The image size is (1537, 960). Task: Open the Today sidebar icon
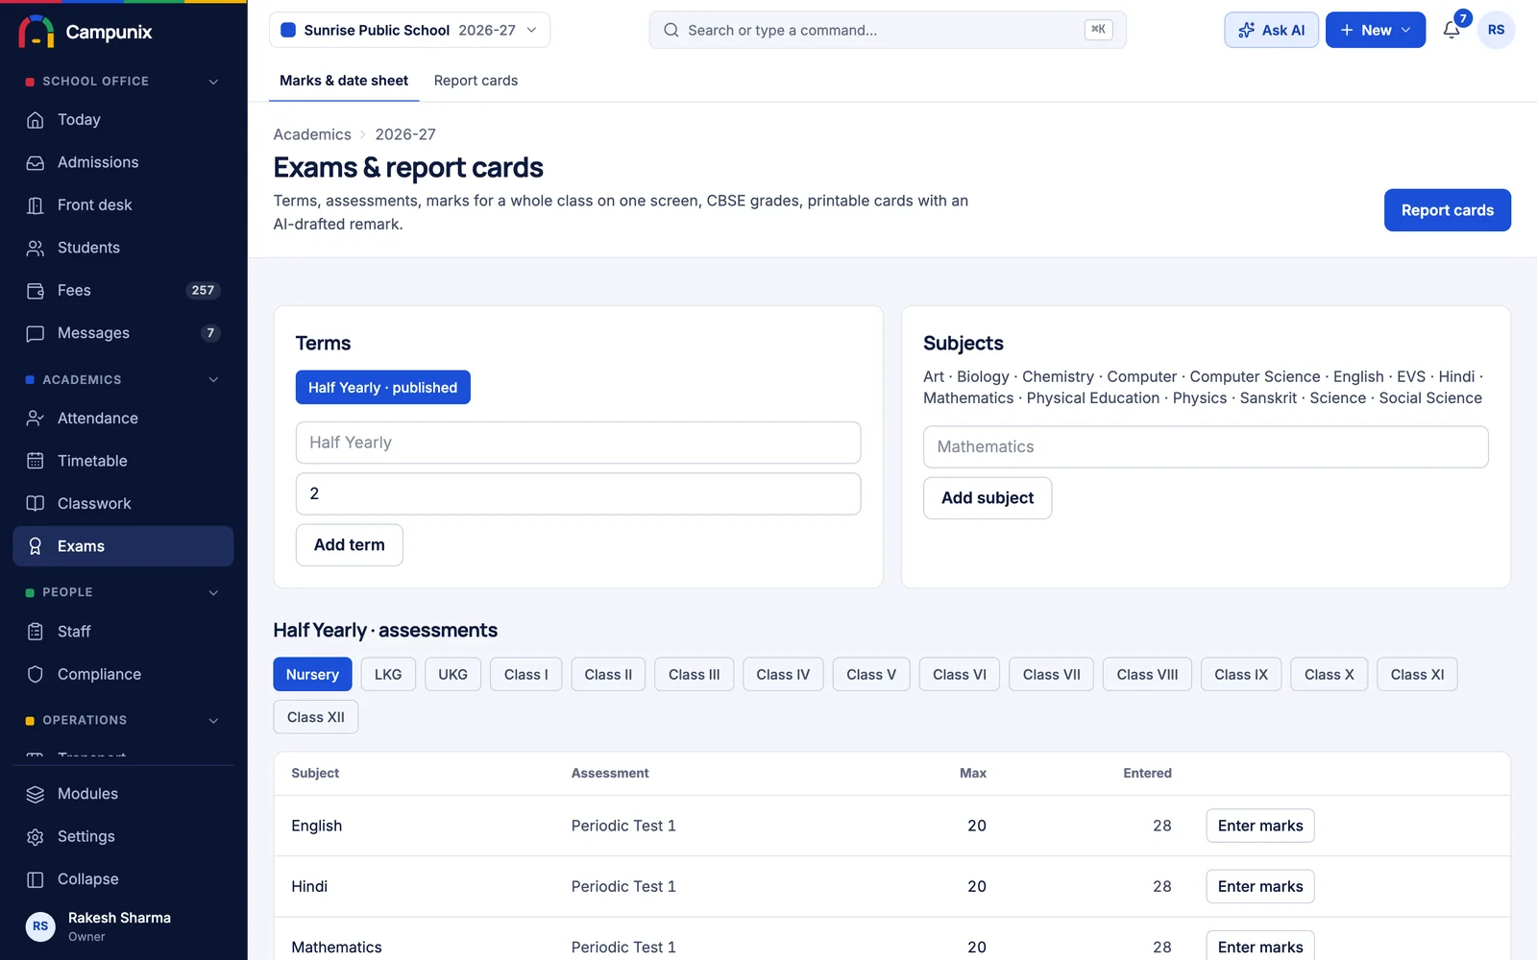click(36, 120)
